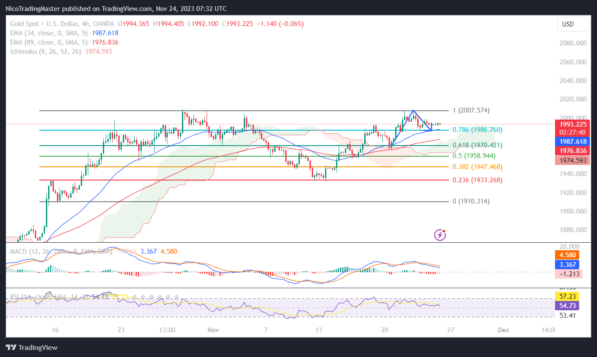Viewport: 597px width, 357px height.
Task: Click the TradingView.com text in header
Action: tap(126, 8)
